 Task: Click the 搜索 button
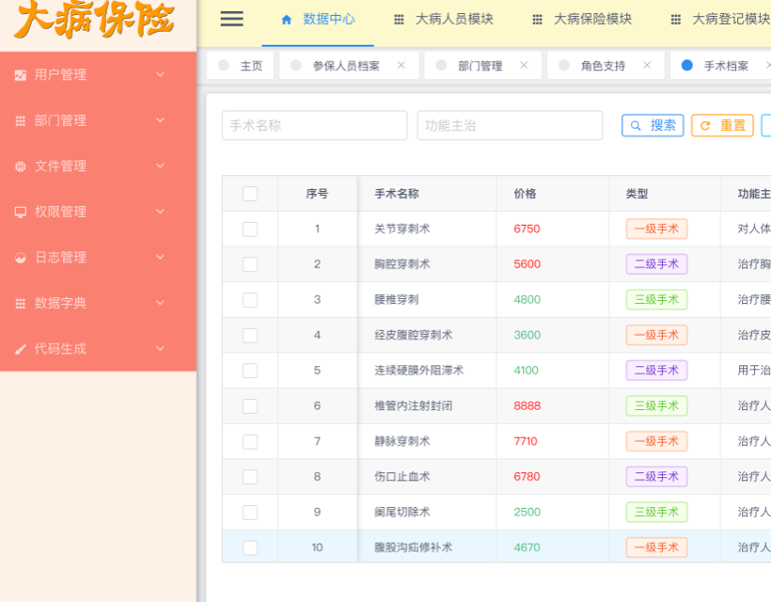coord(653,125)
